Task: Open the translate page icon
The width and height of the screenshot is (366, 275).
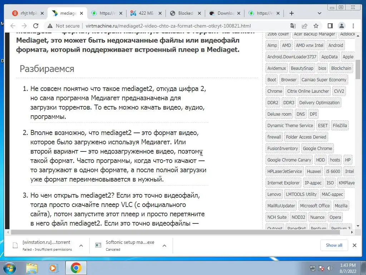Action: [293, 26]
